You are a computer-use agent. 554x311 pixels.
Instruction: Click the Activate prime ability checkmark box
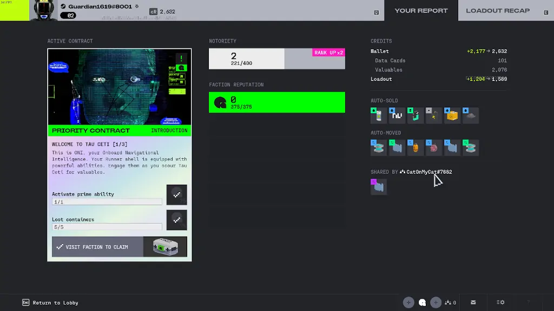coord(176,195)
